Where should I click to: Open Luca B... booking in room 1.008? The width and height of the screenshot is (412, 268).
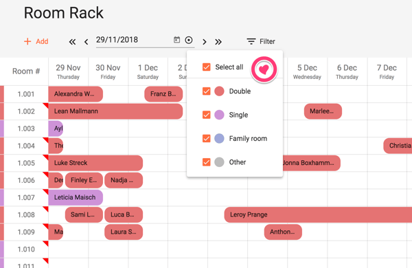[124, 214]
